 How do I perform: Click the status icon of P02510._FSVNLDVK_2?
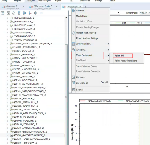coord(11,62)
